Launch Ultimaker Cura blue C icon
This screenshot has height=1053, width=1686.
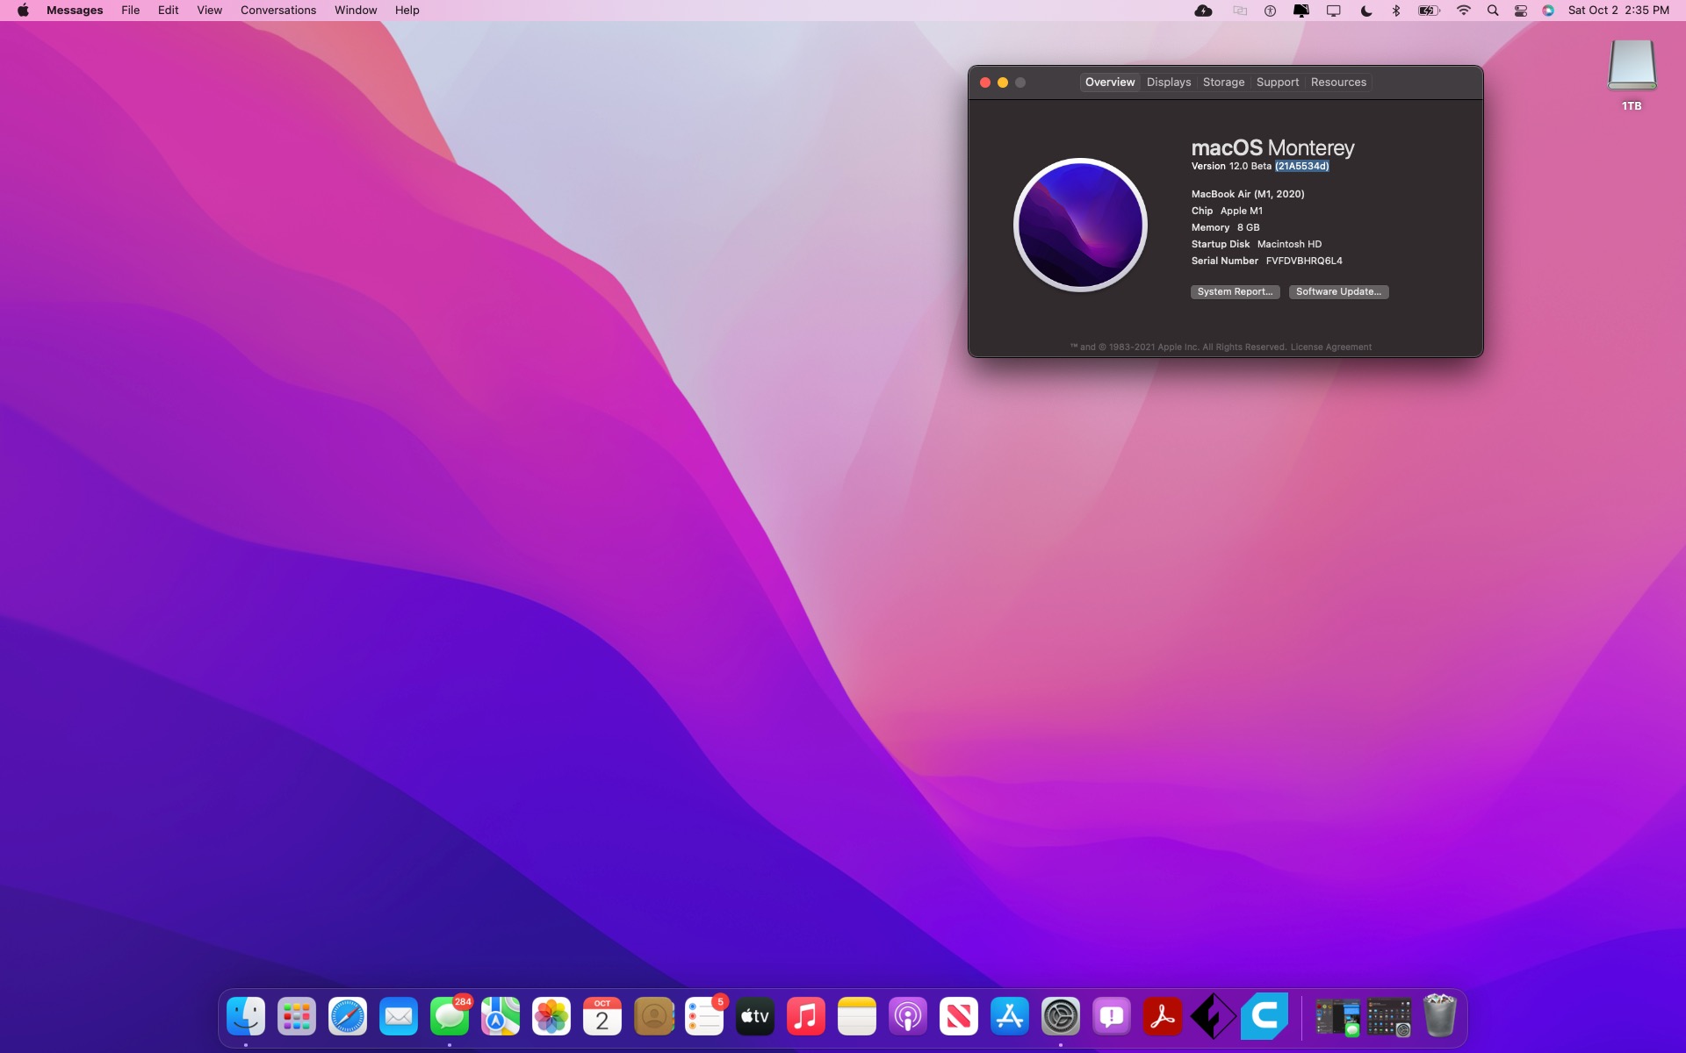(1264, 1016)
